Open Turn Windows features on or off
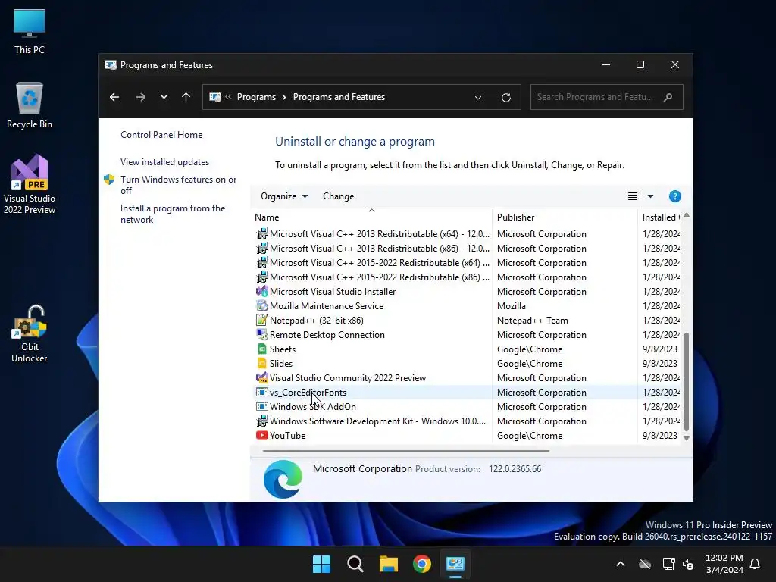The image size is (776, 582). pos(178,185)
